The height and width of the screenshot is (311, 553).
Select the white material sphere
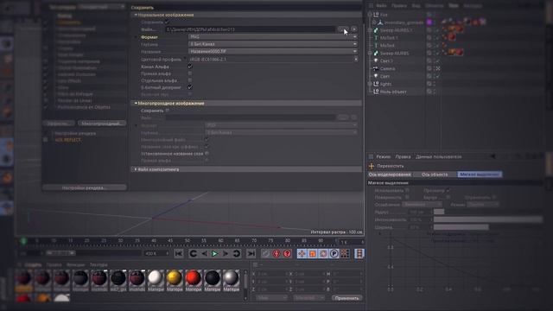156,278
